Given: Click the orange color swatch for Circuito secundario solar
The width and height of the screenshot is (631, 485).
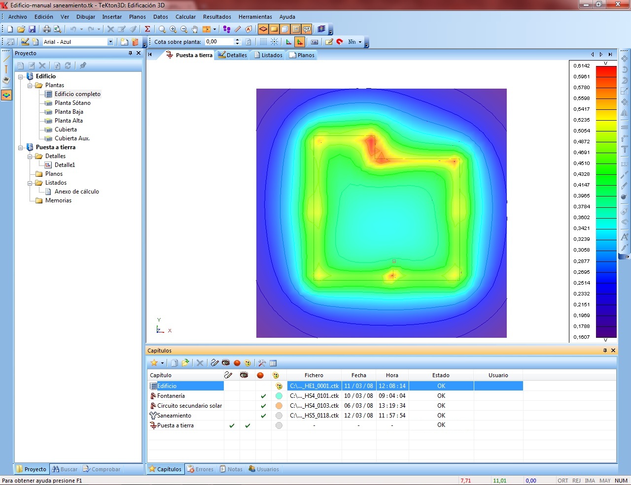Looking at the screenshot, I should tap(279, 406).
